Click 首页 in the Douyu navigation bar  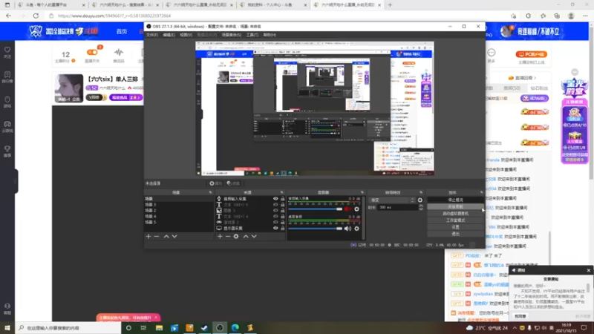point(122,31)
